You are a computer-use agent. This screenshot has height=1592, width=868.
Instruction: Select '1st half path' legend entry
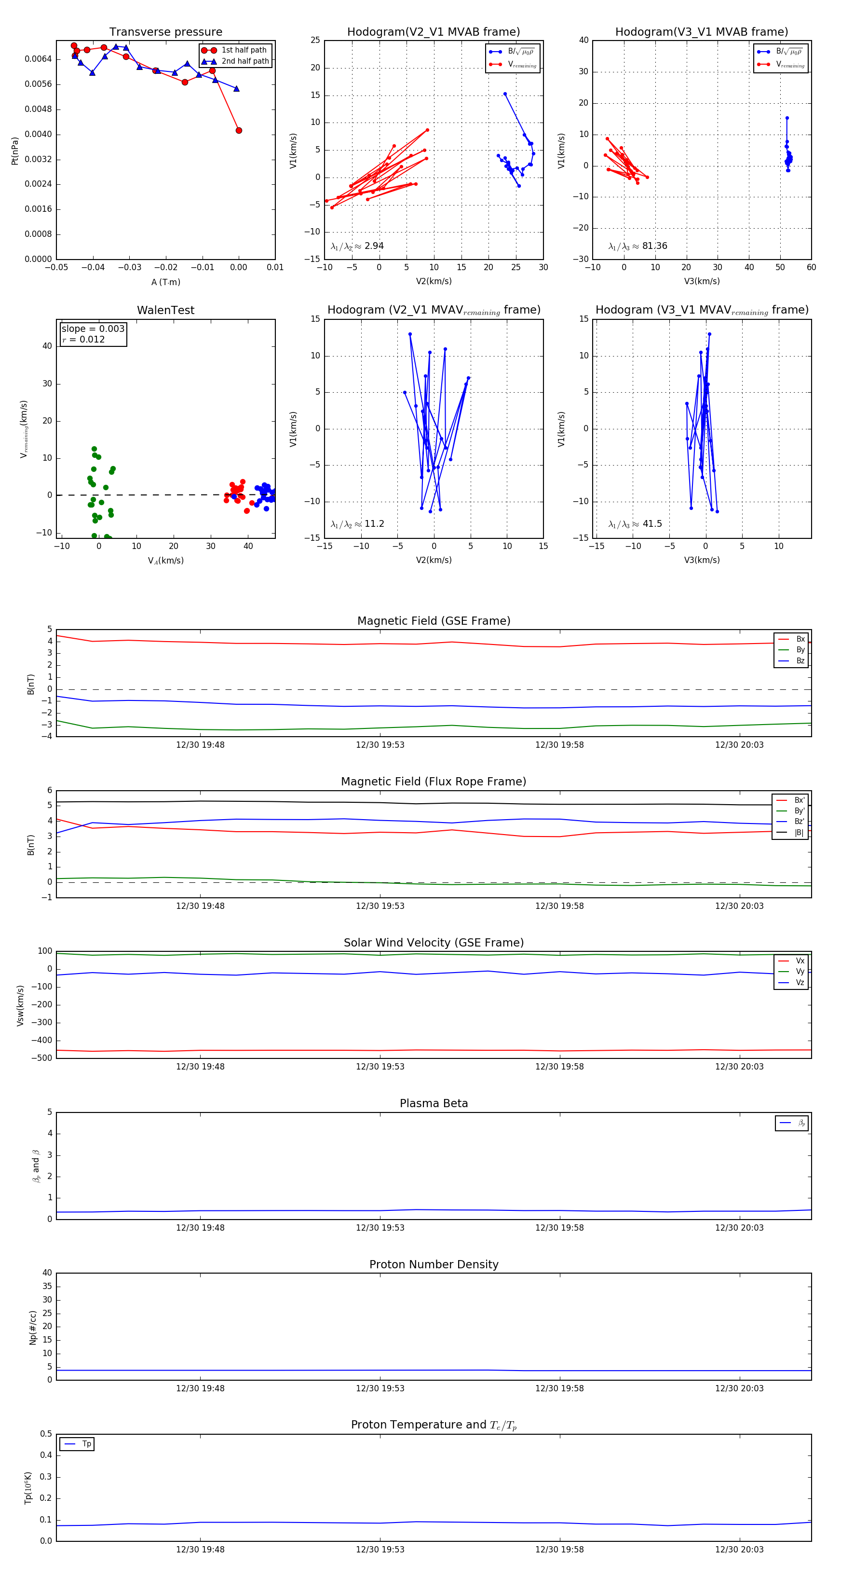click(235, 50)
